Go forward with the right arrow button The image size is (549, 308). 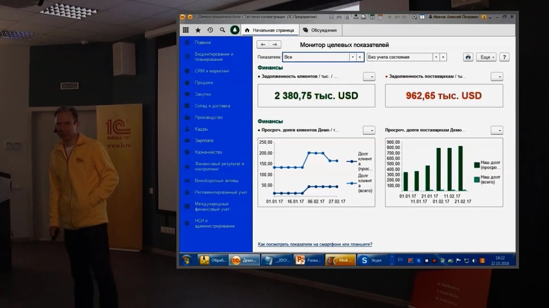pyautogui.click(x=275, y=44)
